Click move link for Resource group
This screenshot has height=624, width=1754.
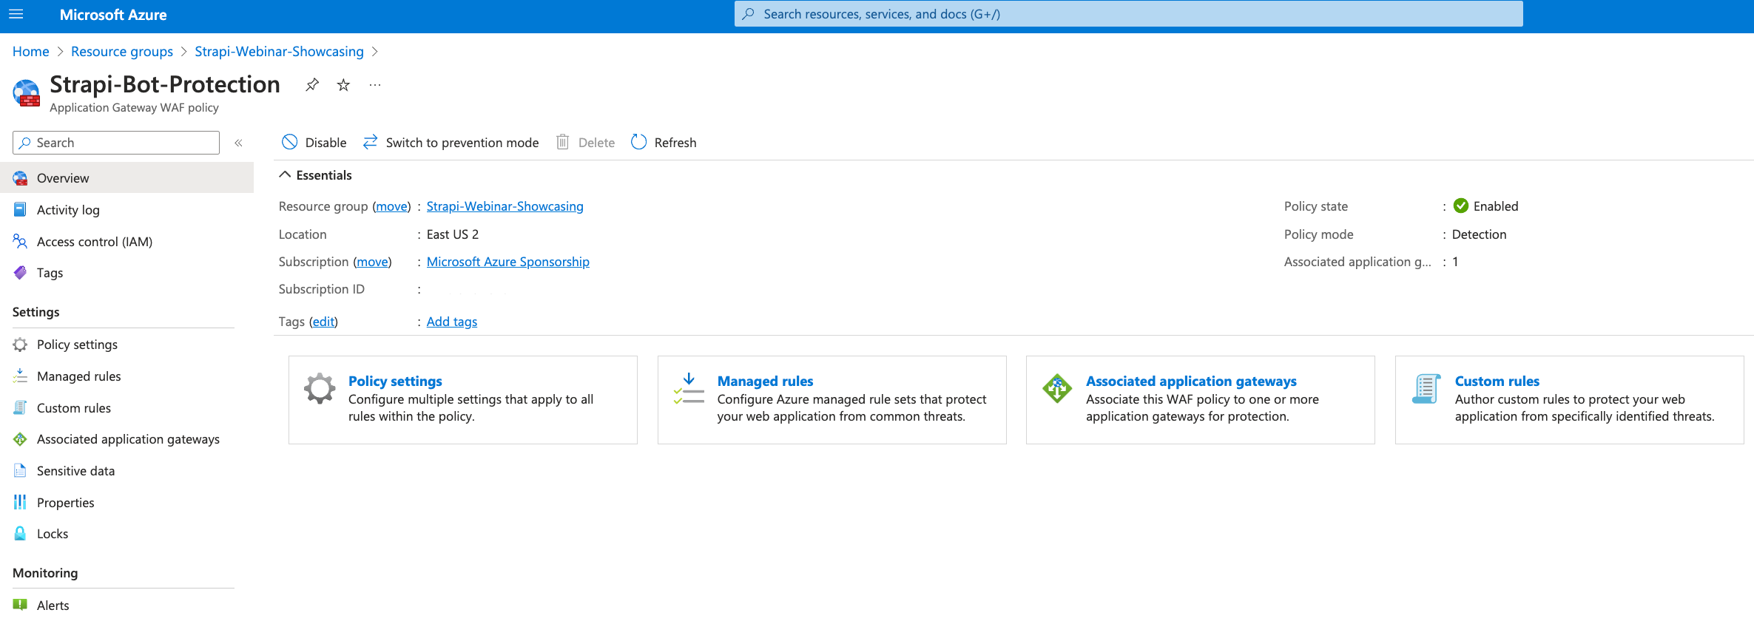tap(391, 206)
